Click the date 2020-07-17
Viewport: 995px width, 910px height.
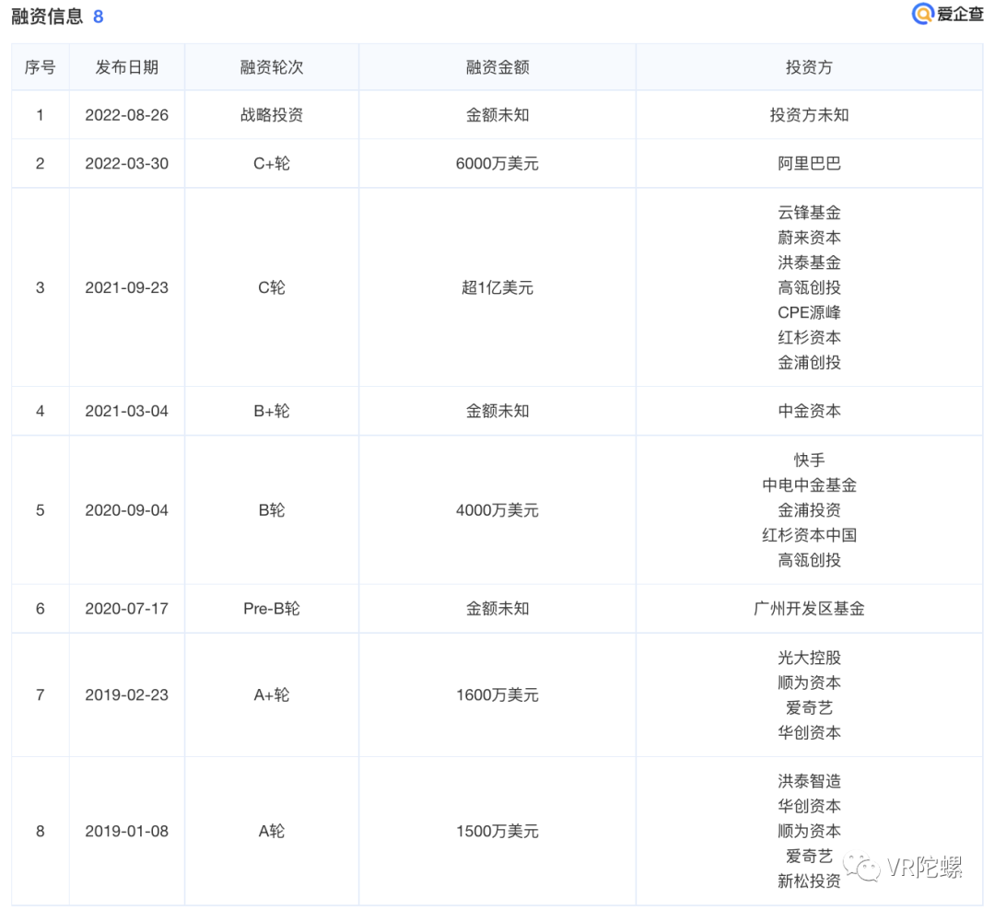tap(127, 609)
